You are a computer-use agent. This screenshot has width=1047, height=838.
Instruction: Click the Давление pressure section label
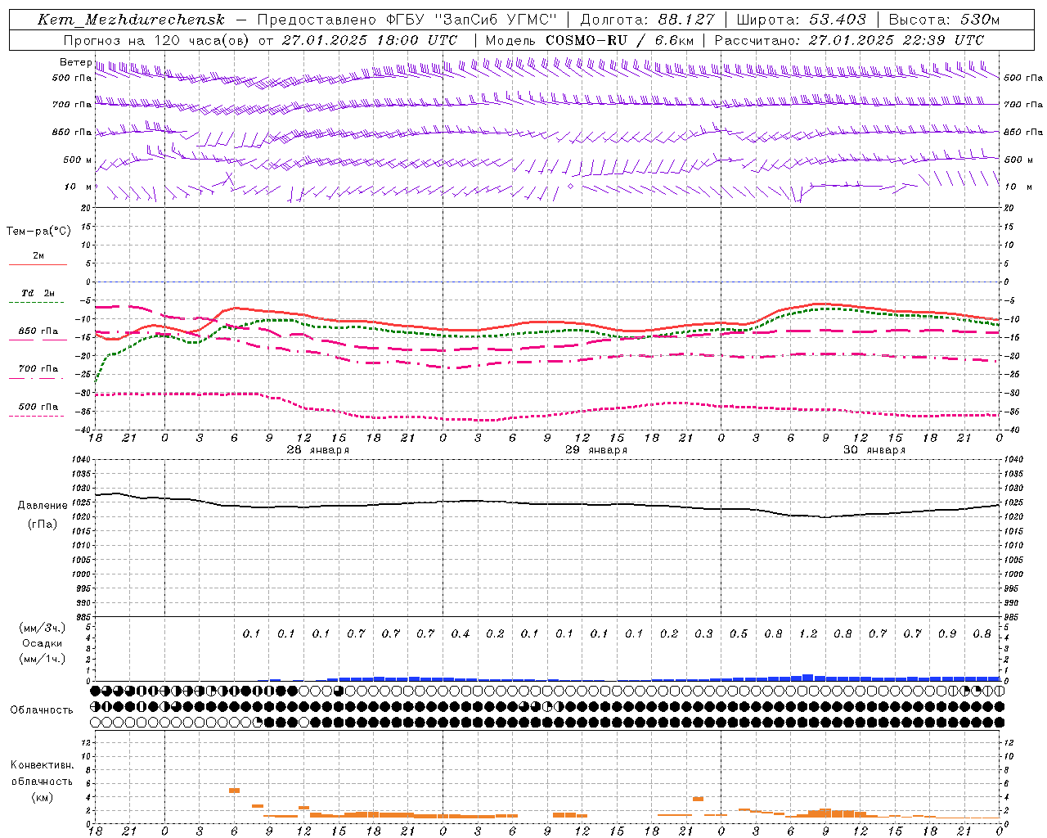[x=43, y=506]
